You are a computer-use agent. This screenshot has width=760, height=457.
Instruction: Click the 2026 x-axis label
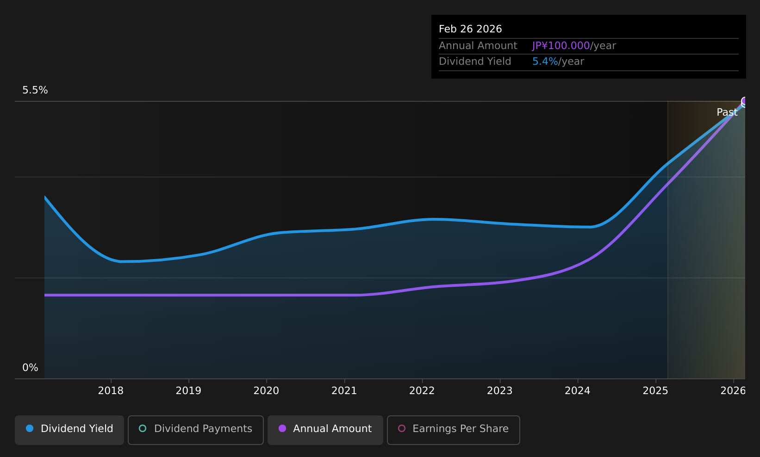click(733, 391)
